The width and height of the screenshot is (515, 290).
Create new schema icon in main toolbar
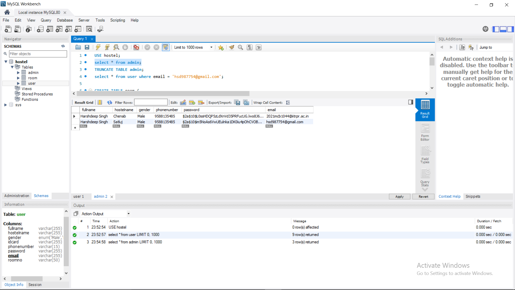[40, 29]
